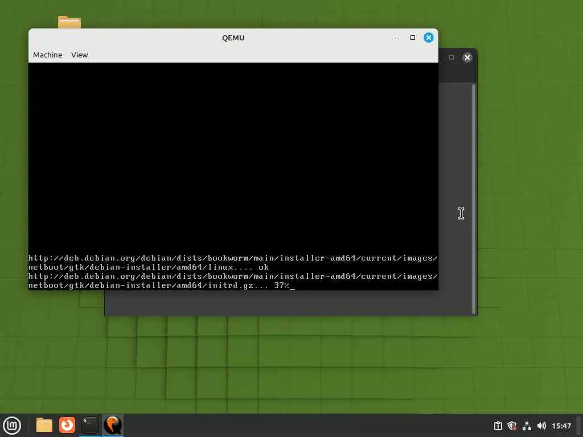Open the calendar from clock 15:47
Screen dimensions: 583x437
click(561, 426)
